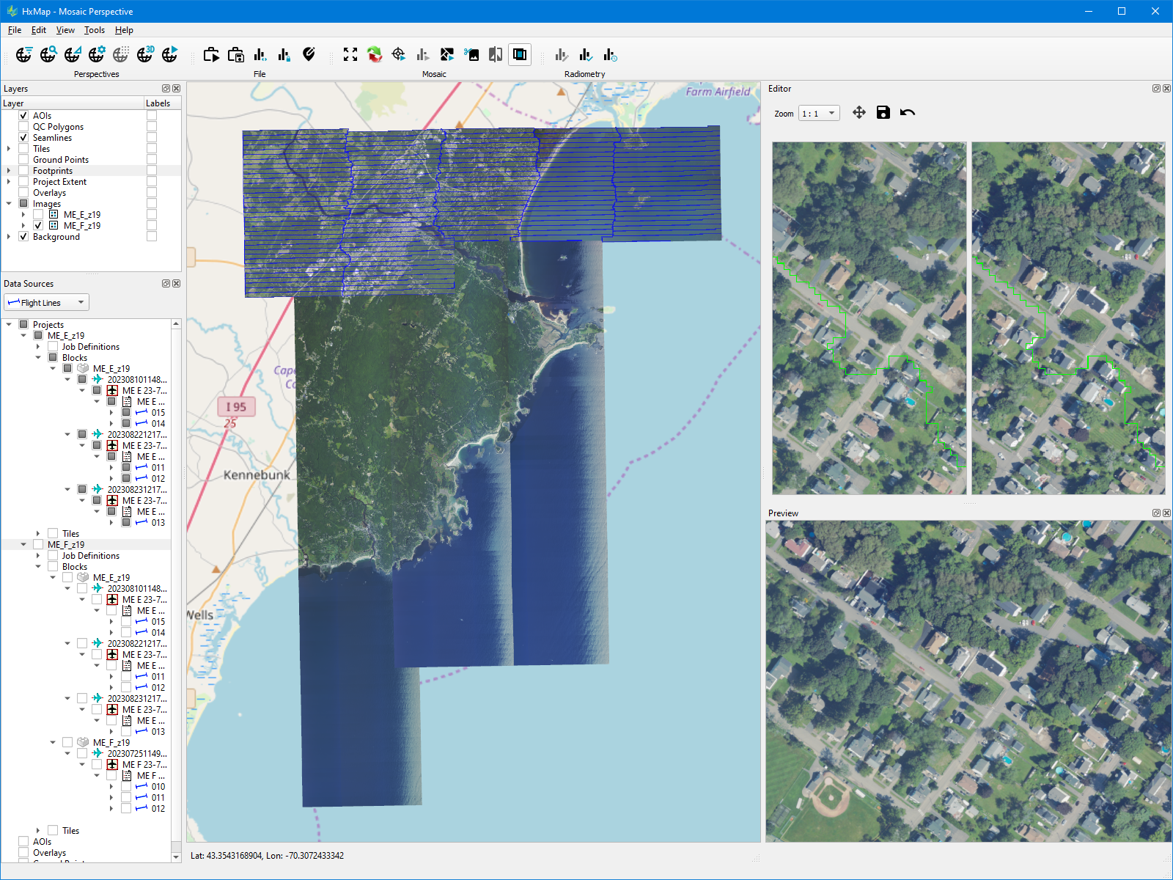The width and height of the screenshot is (1173, 880).
Task: Open the Tools menu
Action: point(94,30)
